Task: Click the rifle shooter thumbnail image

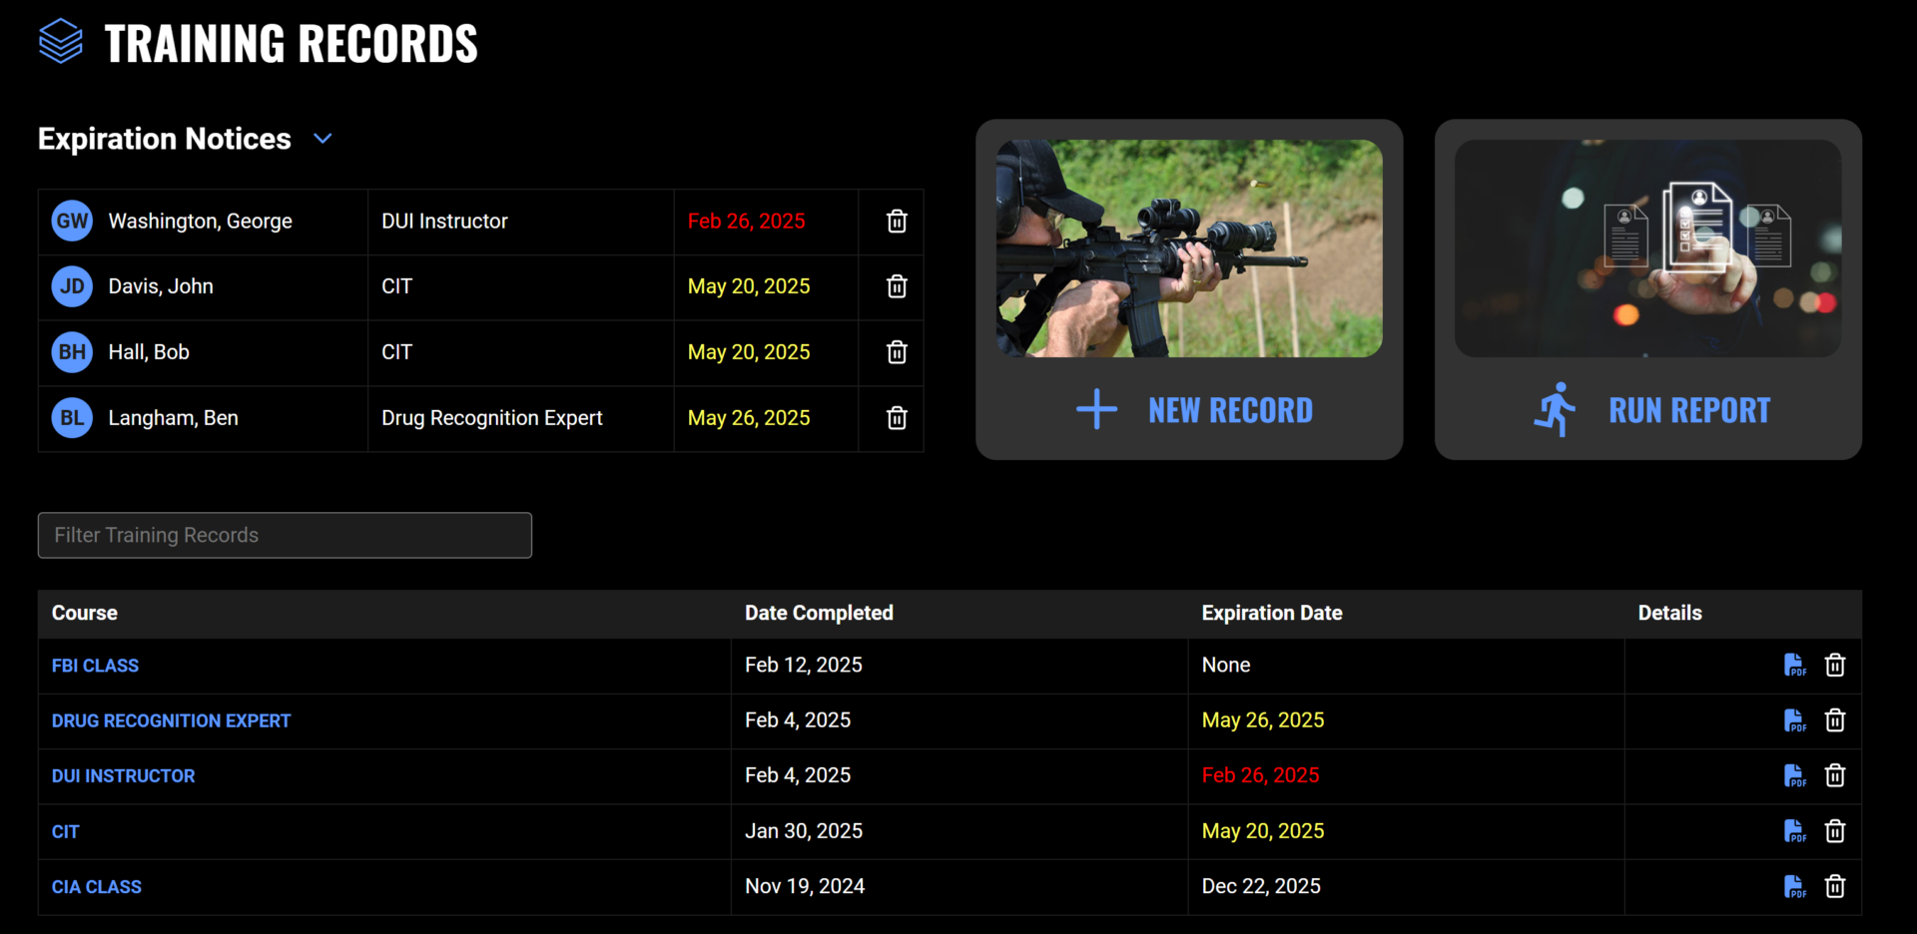Action: [x=1189, y=248]
